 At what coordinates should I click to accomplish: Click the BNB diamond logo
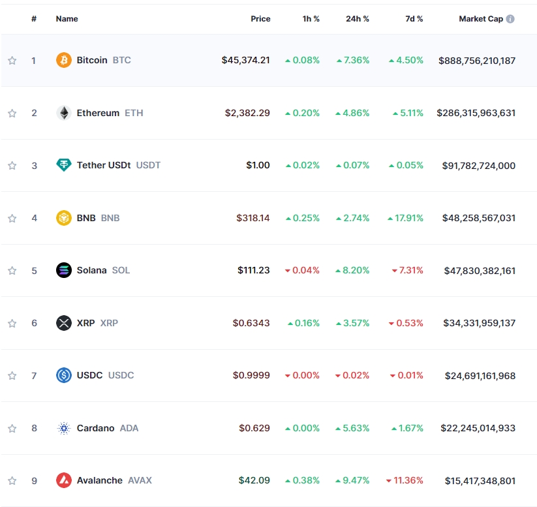(65, 217)
